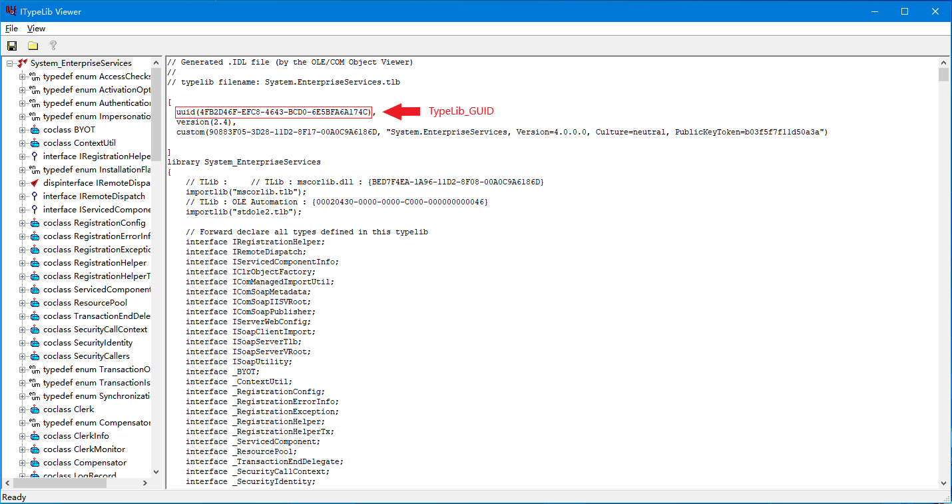Expand typedef enum AccessChecks node

[22, 77]
